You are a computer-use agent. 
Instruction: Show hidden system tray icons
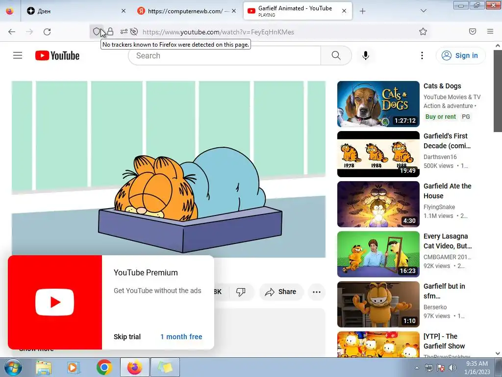tap(417, 368)
